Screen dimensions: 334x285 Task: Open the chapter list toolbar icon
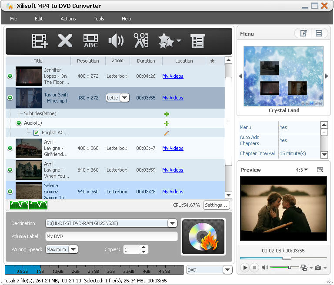(198, 41)
